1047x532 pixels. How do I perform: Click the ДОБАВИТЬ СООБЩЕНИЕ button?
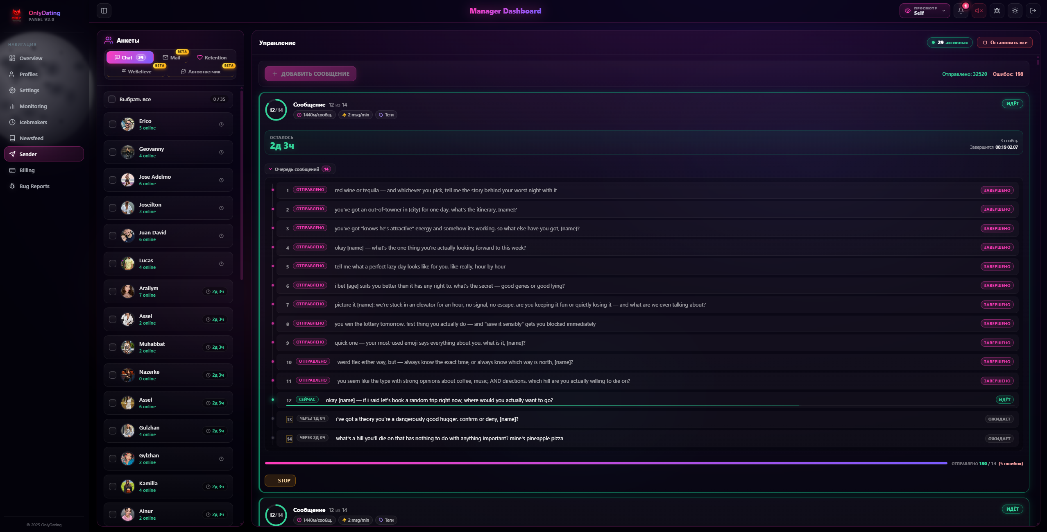[310, 74]
